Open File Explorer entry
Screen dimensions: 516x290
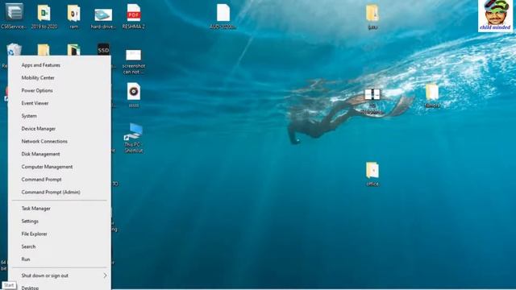60,234
